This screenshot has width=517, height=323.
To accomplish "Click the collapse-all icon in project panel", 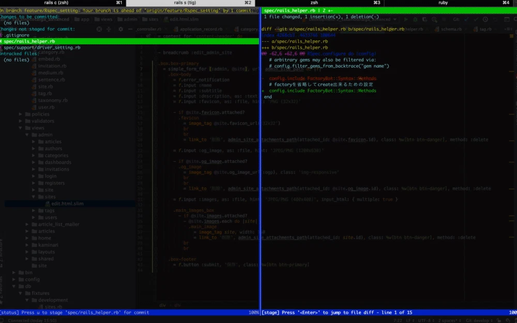I will 109,29.
